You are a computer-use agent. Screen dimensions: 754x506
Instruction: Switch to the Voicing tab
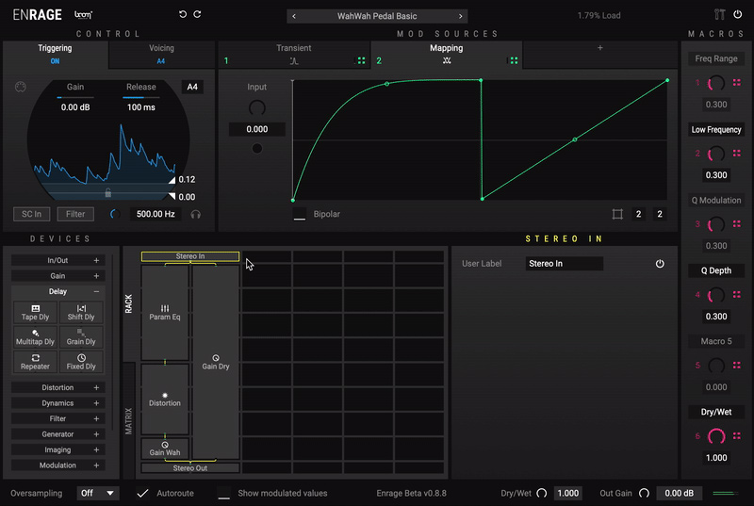point(161,54)
